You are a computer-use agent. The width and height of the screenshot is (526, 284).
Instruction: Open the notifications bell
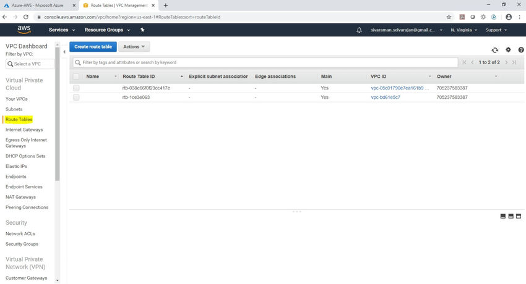click(359, 30)
